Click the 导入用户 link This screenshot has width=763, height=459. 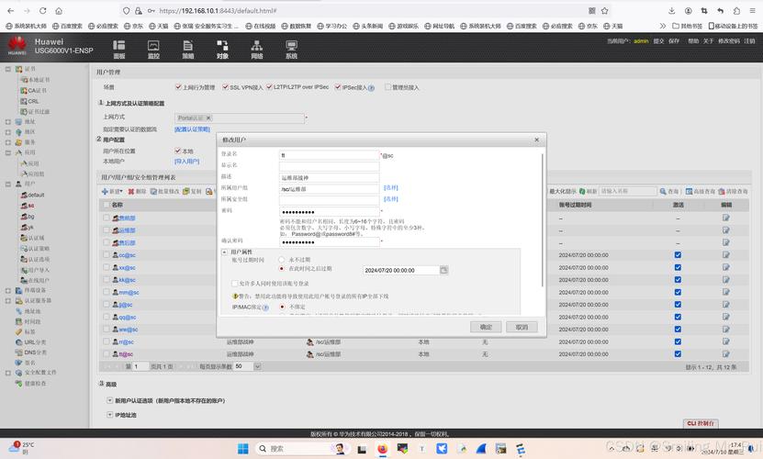click(x=187, y=162)
